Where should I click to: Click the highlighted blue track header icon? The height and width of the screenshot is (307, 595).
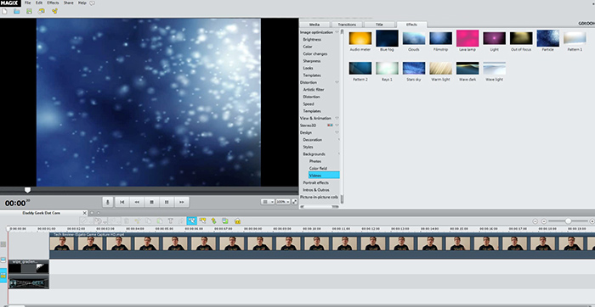3,276
